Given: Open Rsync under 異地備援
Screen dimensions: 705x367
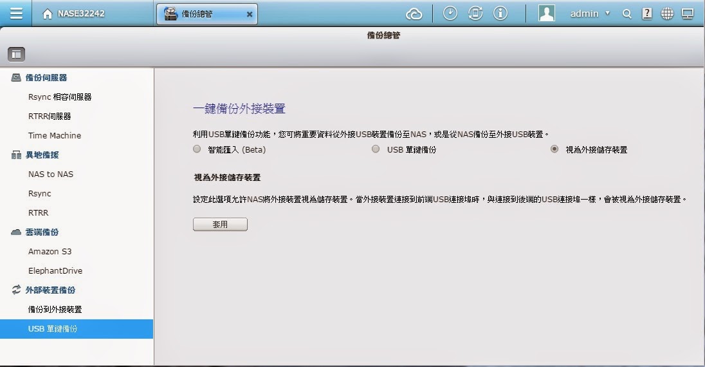Looking at the screenshot, I should click(40, 194).
